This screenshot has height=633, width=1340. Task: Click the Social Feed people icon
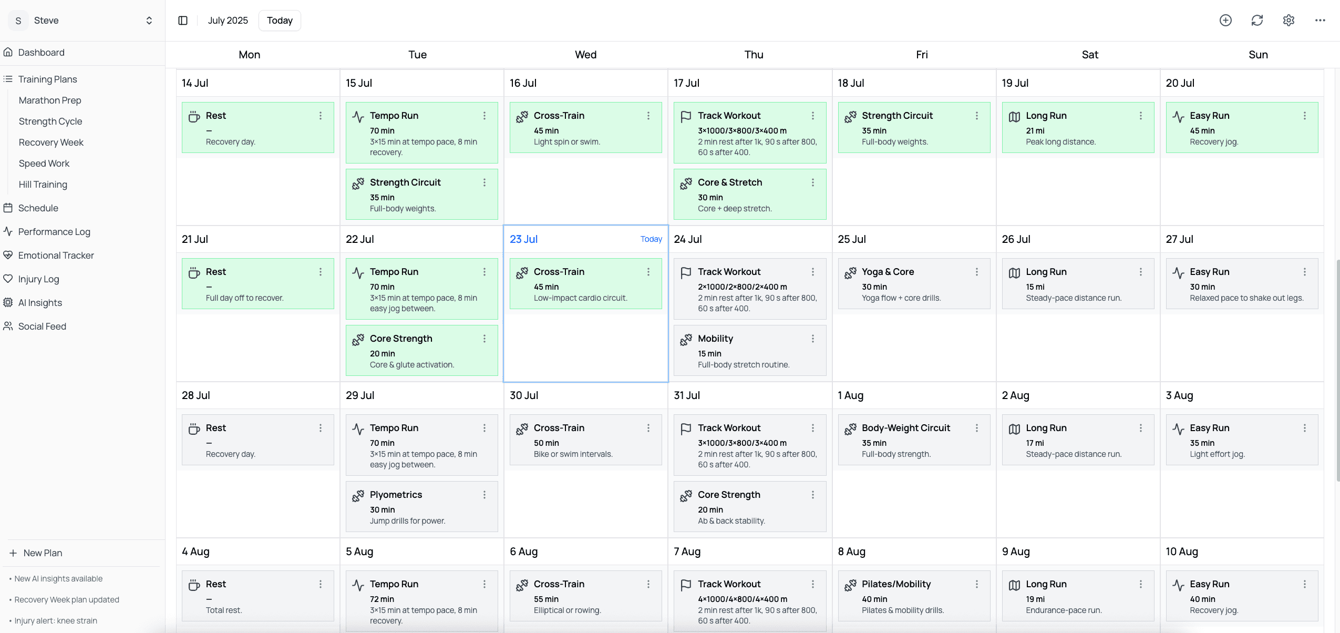pos(8,326)
